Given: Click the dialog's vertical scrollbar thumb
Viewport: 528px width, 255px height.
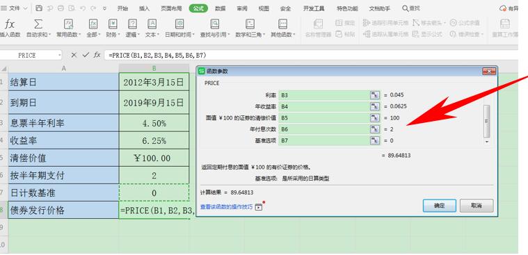Looking at the screenshot, I should click(486, 121).
